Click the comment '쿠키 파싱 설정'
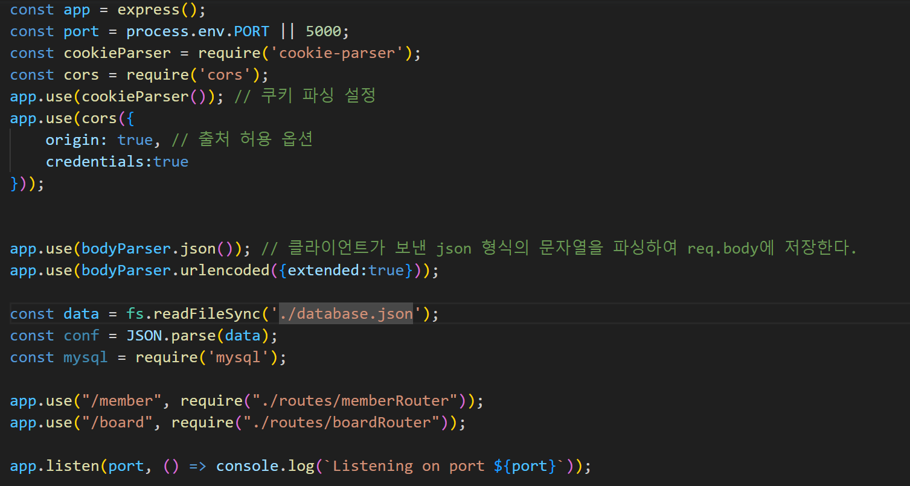Image resolution: width=910 pixels, height=486 pixels. pyautogui.click(x=318, y=97)
